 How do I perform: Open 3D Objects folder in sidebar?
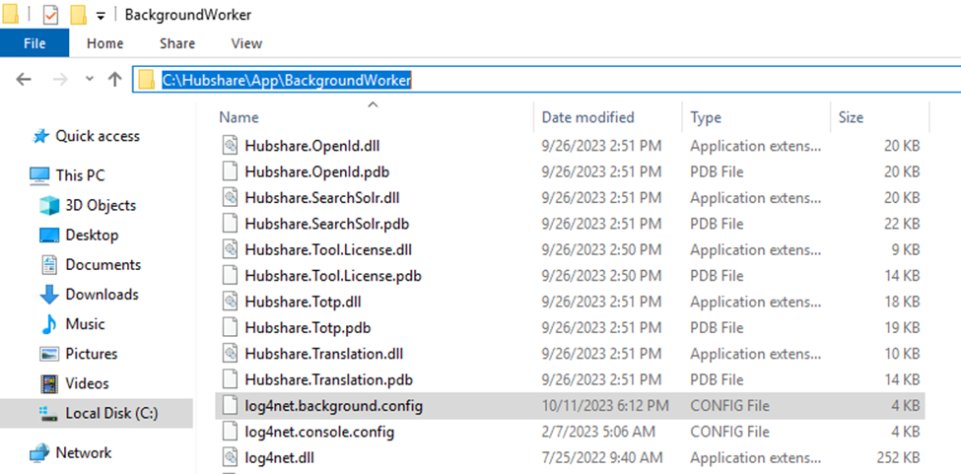101,205
